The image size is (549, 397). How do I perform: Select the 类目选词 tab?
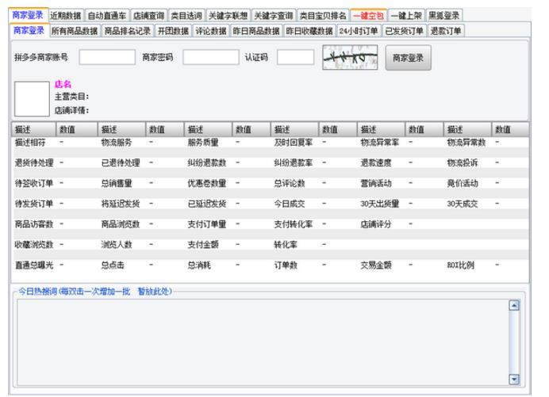pos(186,15)
